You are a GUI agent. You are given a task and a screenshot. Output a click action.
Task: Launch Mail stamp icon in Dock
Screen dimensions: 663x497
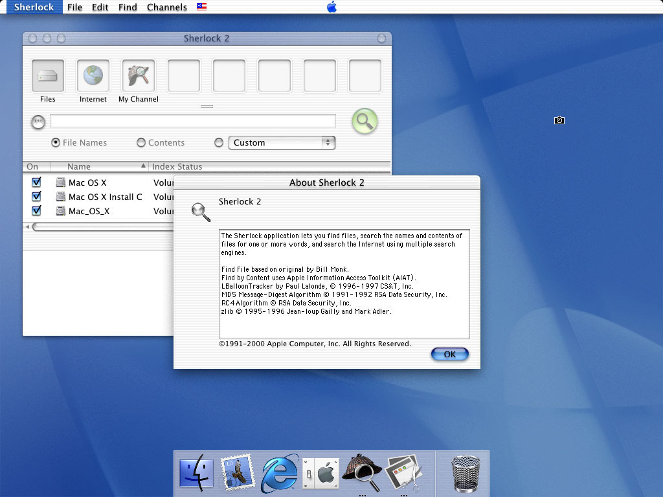[x=238, y=473]
